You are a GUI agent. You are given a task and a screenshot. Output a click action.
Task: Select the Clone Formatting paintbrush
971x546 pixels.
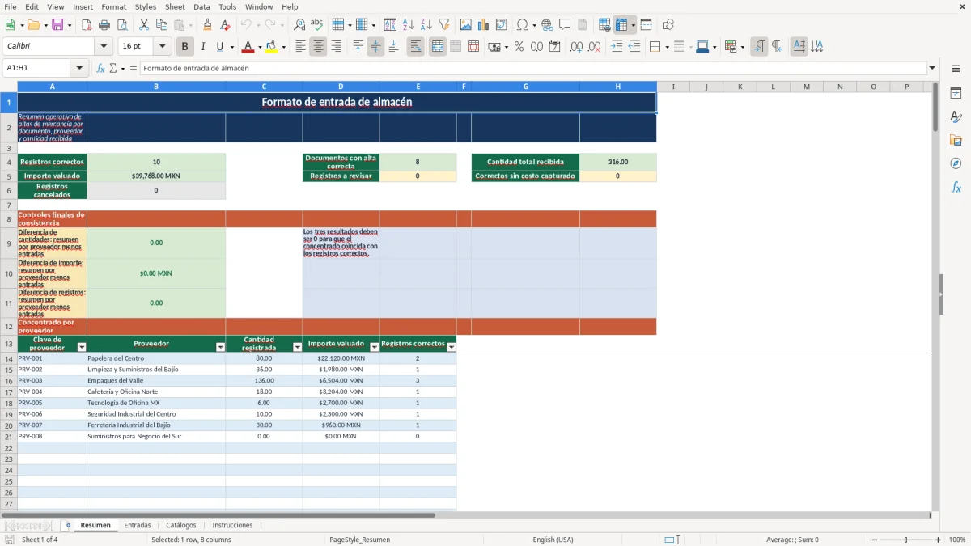(x=208, y=25)
